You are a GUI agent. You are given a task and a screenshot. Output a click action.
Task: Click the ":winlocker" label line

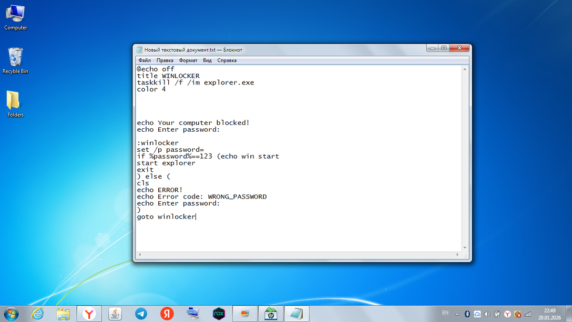(158, 143)
